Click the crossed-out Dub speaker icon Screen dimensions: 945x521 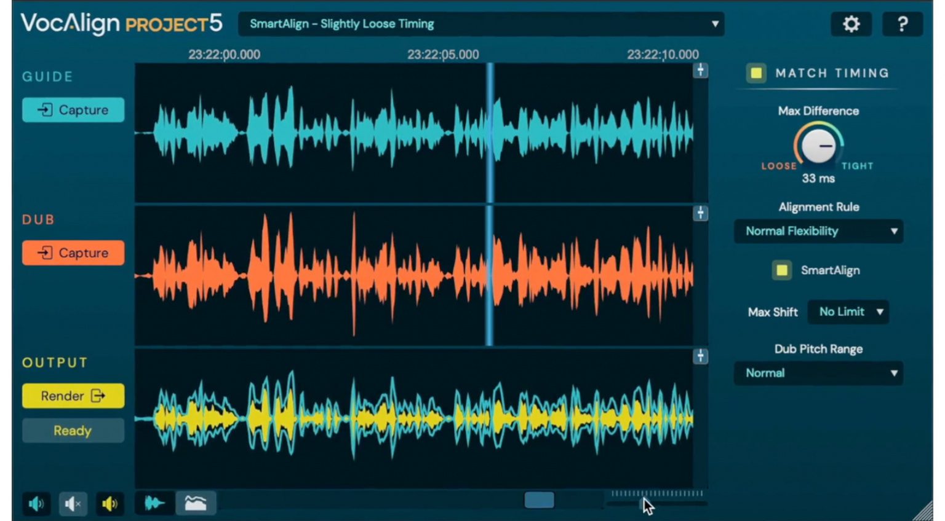pyautogui.click(x=73, y=504)
